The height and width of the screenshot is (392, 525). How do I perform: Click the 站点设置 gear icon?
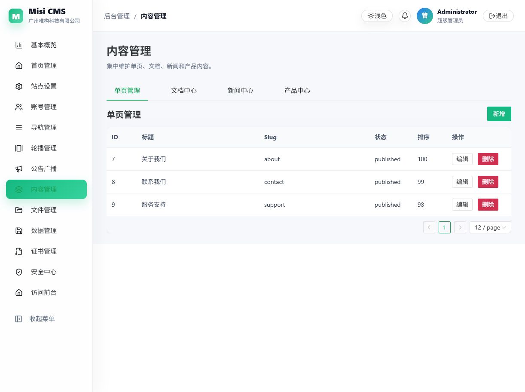19,86
